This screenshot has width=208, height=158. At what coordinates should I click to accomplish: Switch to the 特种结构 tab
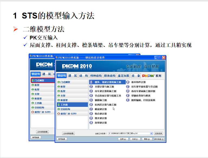click(x=96, y=76)
